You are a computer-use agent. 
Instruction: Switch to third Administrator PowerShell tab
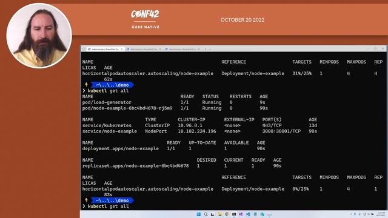point(182,49)
